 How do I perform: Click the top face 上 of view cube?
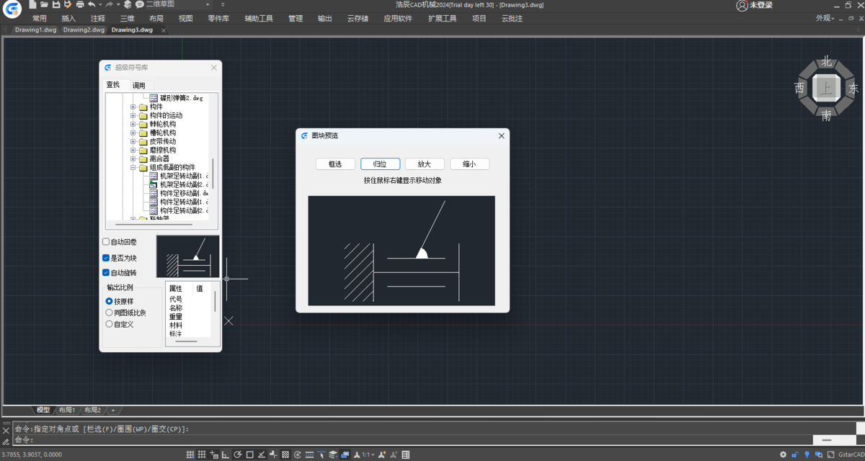click(x=825, y=88)
